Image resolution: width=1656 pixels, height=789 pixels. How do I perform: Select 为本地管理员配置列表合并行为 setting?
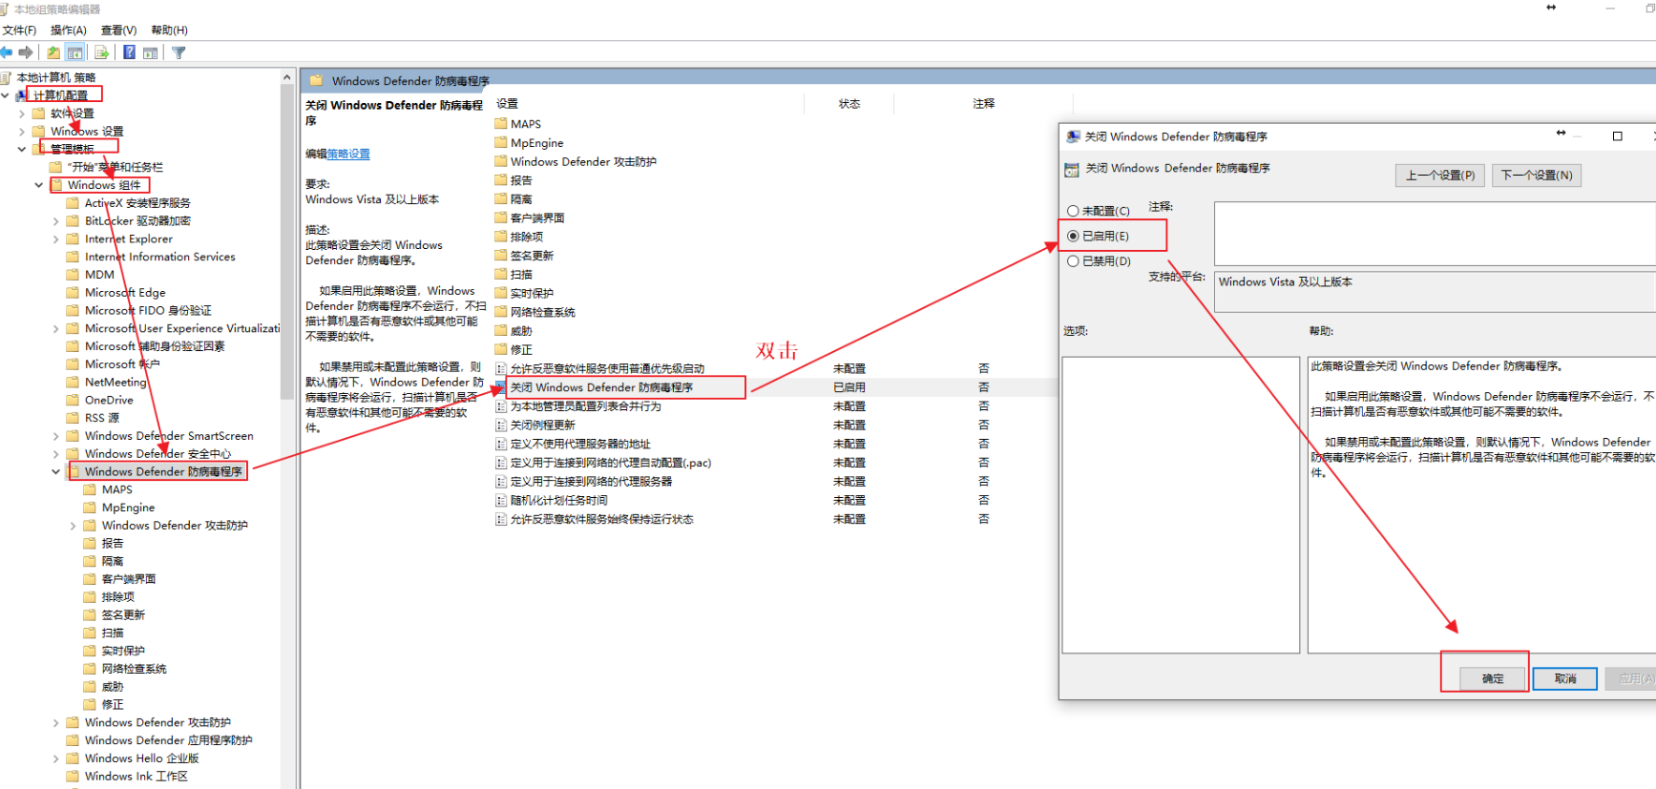(585, 406)
